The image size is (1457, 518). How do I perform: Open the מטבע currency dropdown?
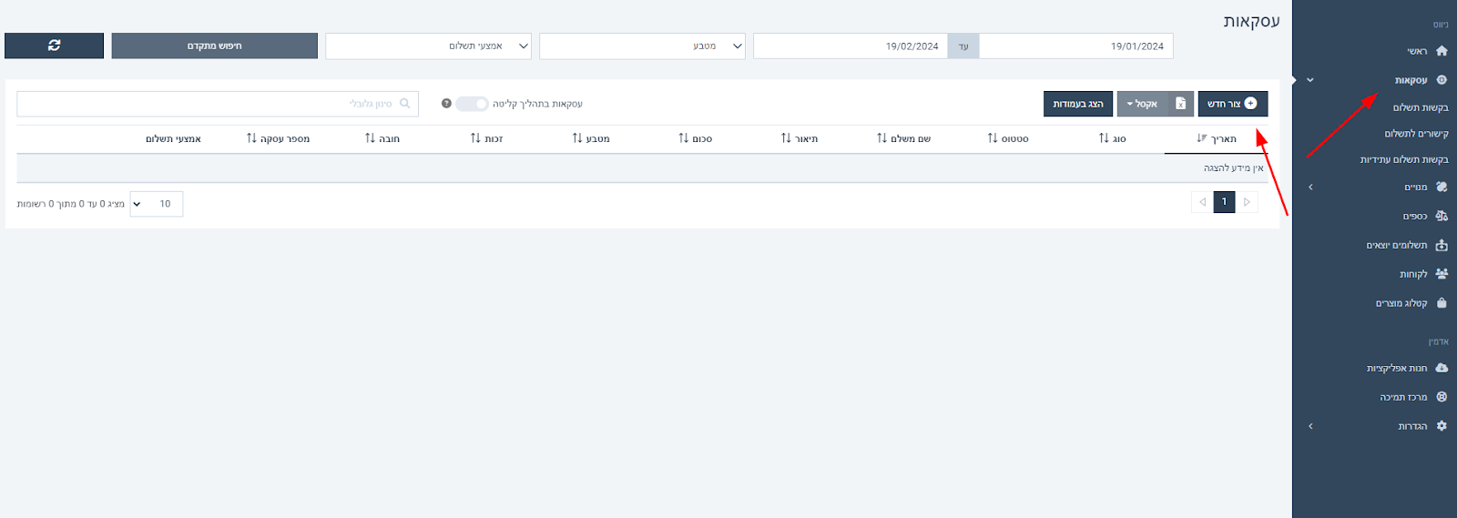(x=642, y=46)
